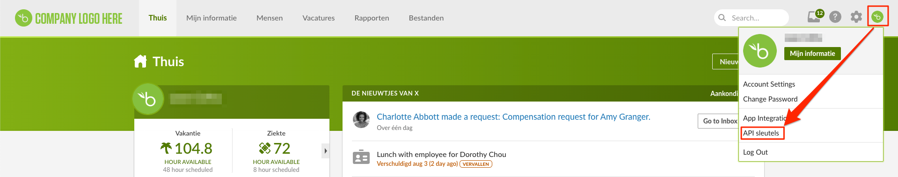This screenshot has height=177, width=898.
Task: Click Charlotte Abbott's profile photo
Action: coord(361,120)
